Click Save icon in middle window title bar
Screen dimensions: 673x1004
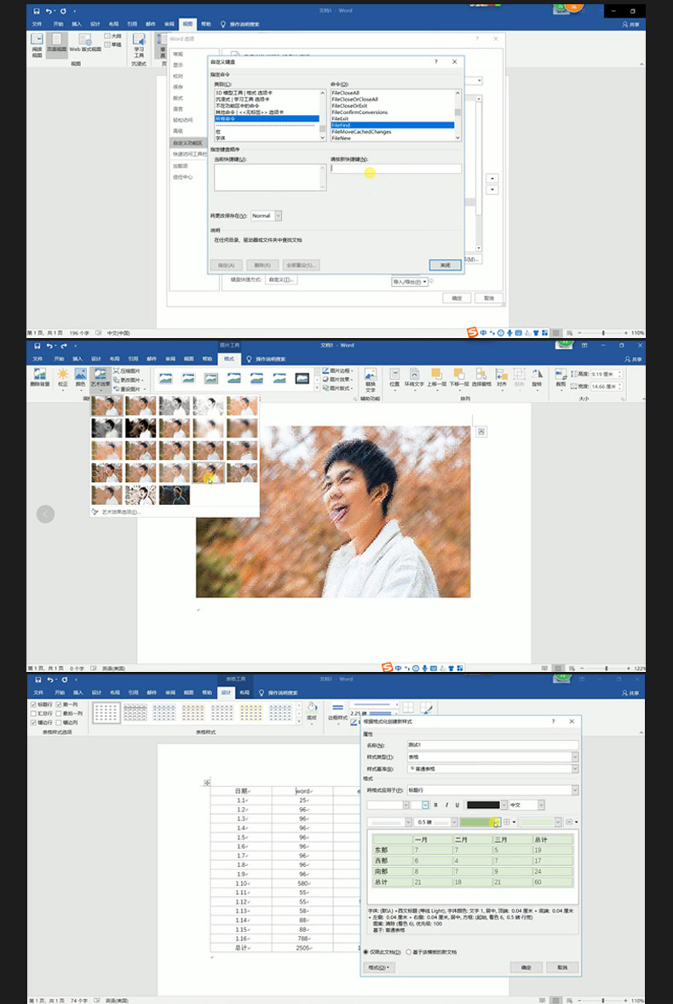click(37, 346)
